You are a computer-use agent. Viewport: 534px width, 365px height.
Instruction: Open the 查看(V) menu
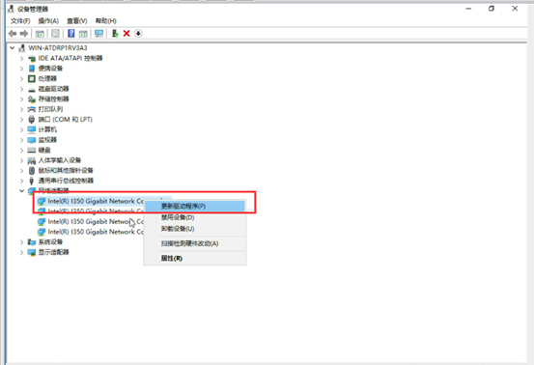point(77,21)
